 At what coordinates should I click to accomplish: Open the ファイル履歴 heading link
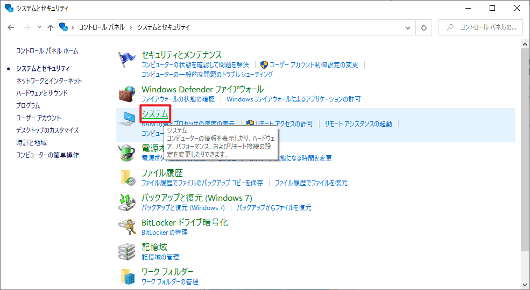coord(162,173)
